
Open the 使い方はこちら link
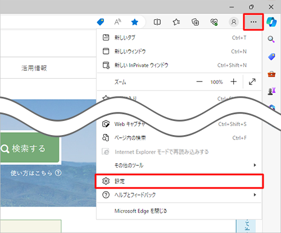coord(36,173)
